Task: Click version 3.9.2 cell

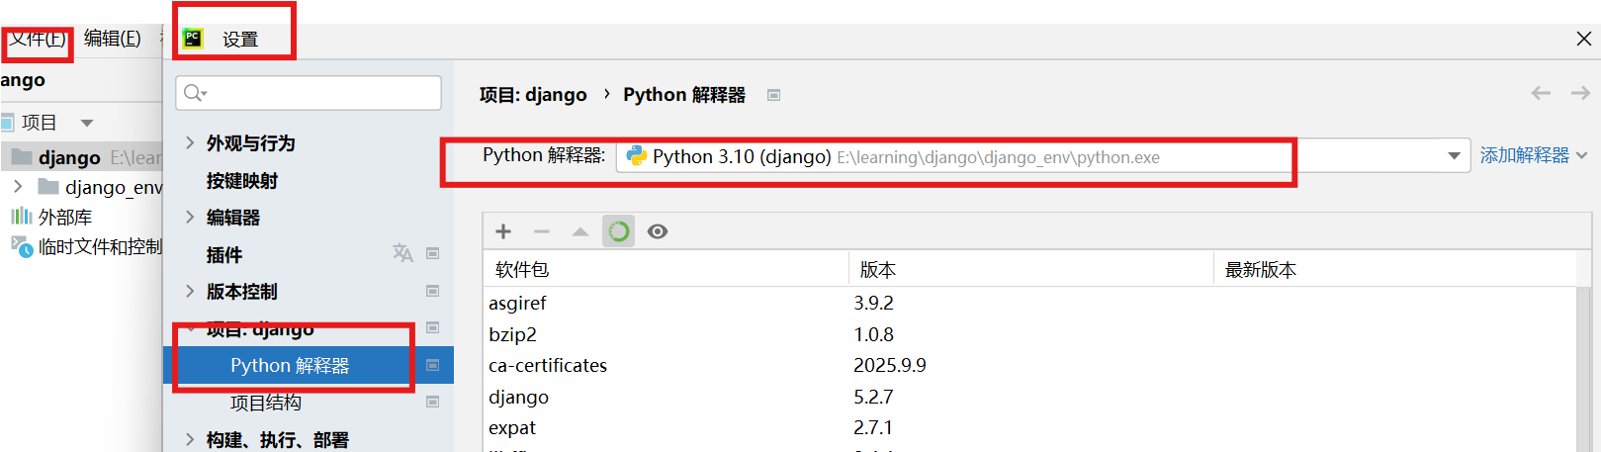Action: tap(874, 303)
